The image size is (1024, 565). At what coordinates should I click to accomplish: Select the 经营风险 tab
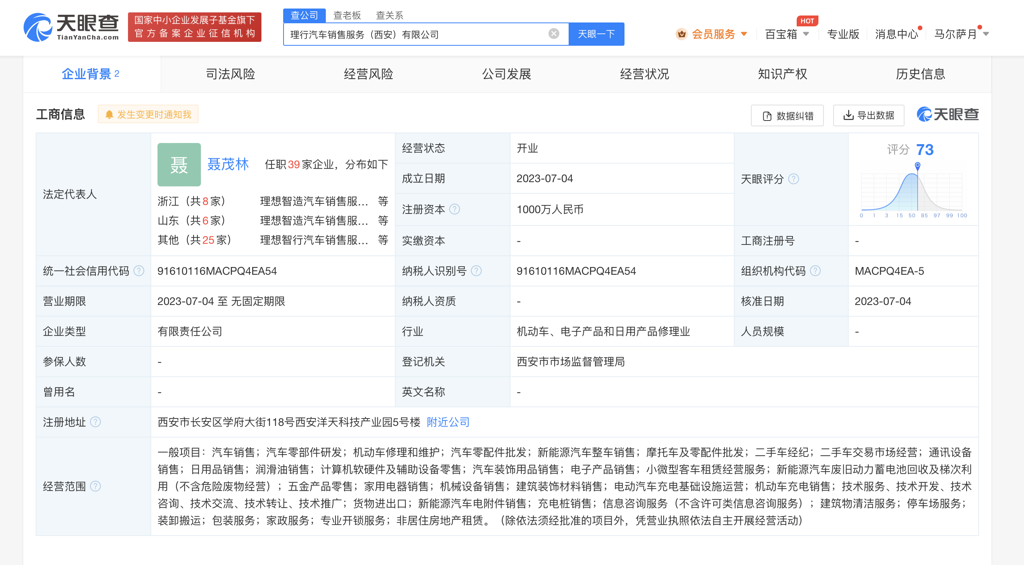tap(368, 74)
